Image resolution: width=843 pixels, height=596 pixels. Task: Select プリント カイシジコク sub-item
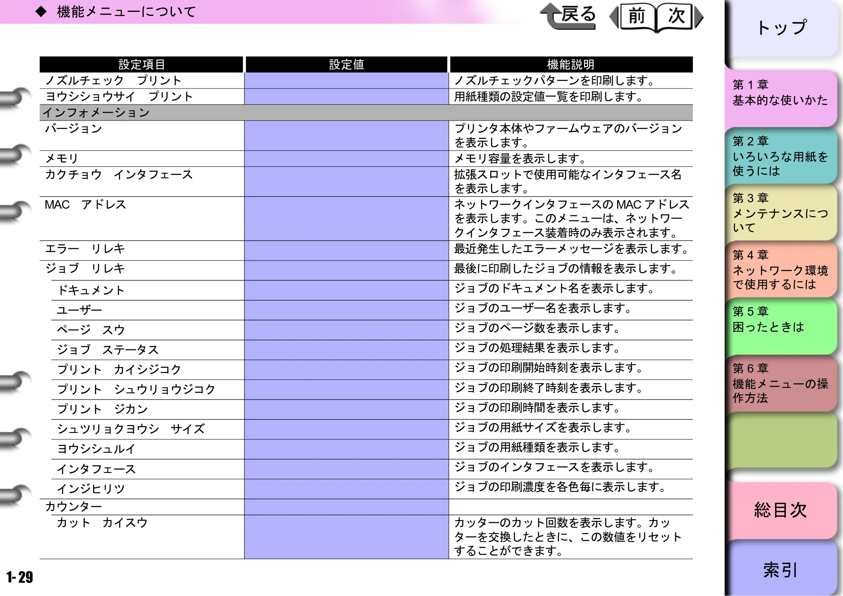(x=119, y=369)
